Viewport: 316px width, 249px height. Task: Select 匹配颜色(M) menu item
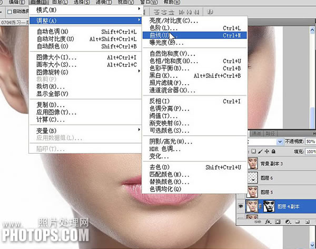195,174
